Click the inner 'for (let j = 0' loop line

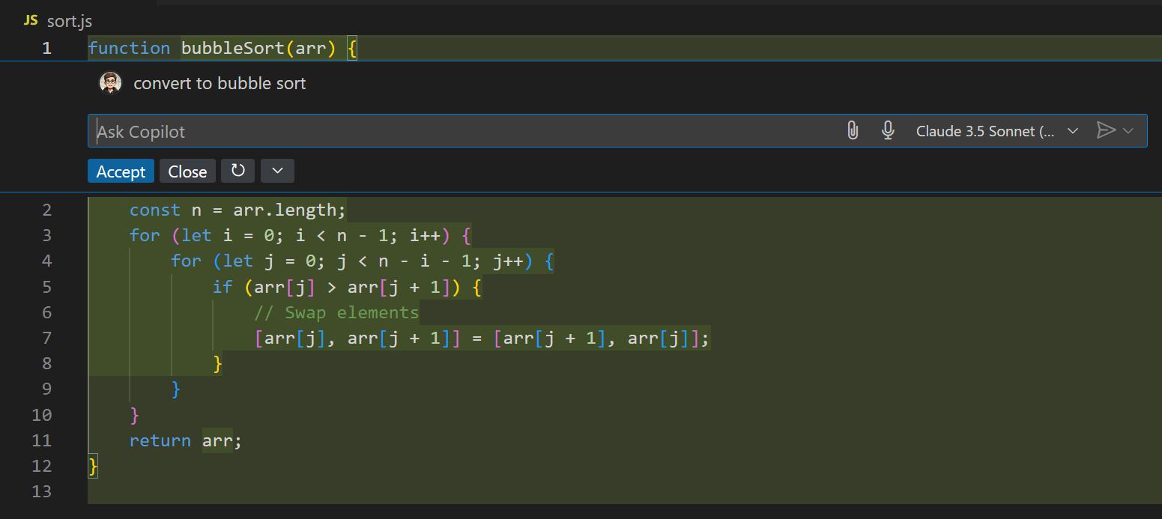point(363,261)
